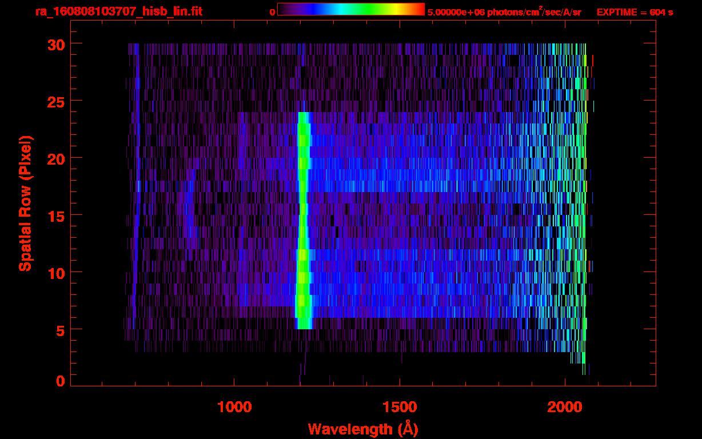702x439 pixels.
Task: Click the colorbar minimum label 0
Action: [272, 12]
